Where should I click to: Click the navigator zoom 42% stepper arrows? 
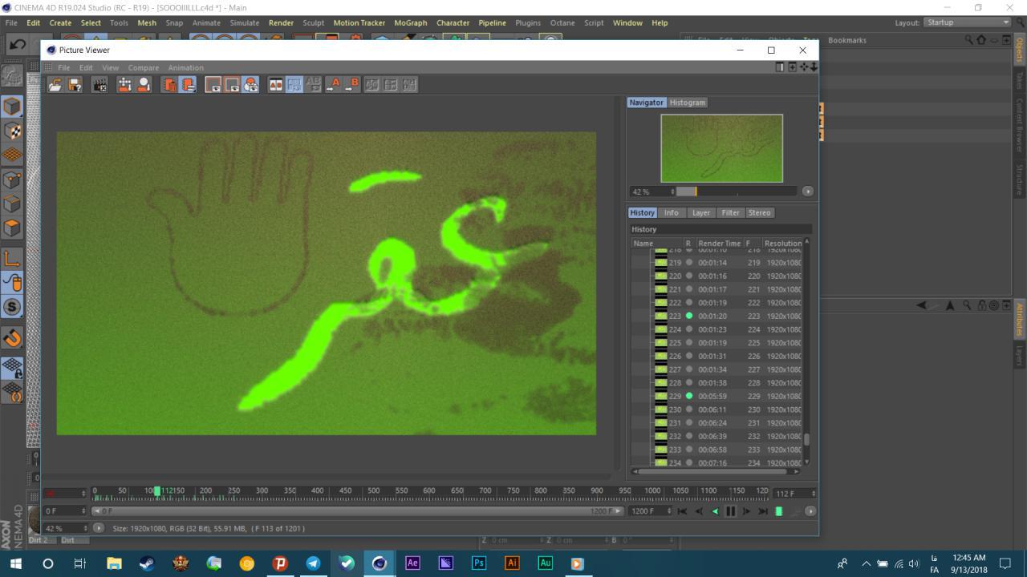tap(672, 192)
